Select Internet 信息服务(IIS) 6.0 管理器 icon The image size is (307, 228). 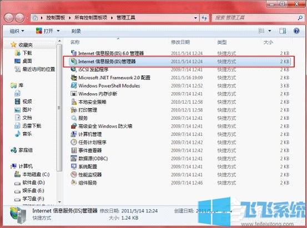point(74,53)
